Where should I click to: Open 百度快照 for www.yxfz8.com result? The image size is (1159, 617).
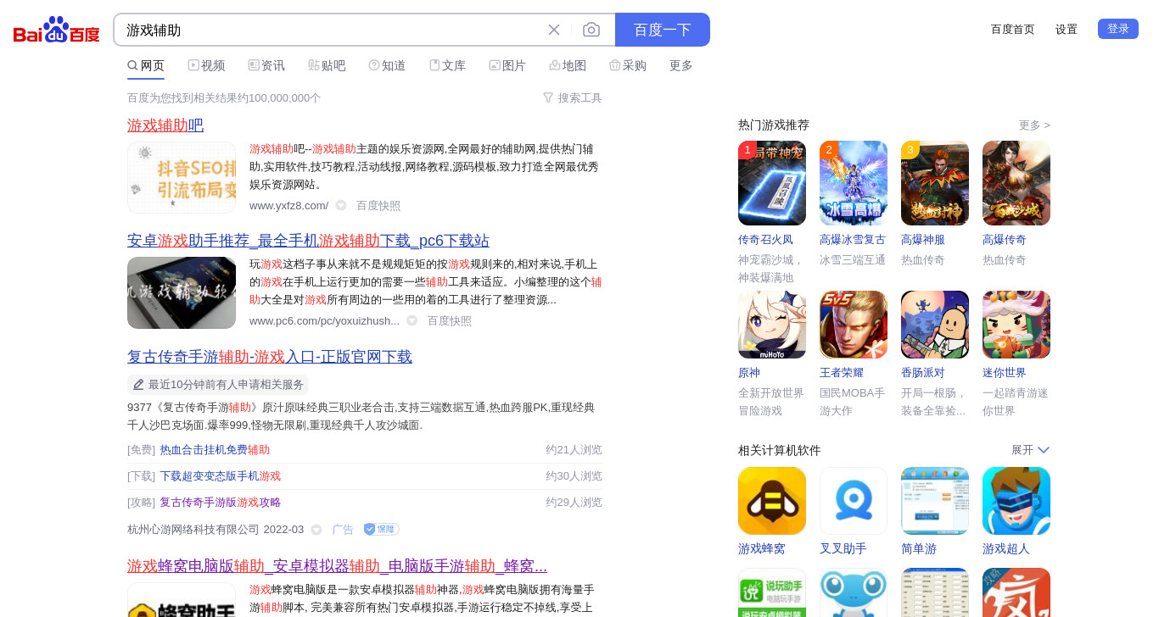coord(378,205)
